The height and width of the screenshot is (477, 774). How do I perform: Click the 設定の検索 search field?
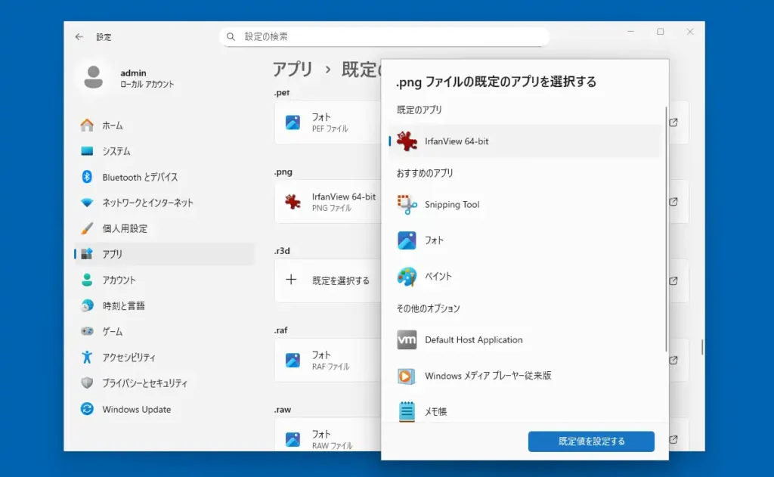coord(385,36)
